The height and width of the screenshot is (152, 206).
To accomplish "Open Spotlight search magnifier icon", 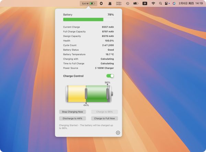I will tap(160, 3).
